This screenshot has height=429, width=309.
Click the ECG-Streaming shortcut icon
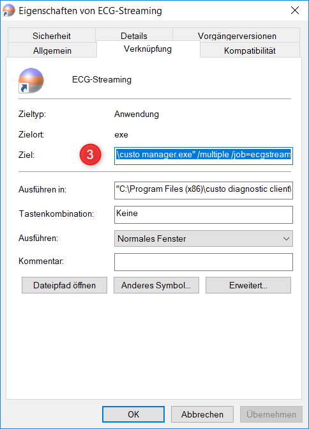pyautogui.click(x=31, y=81)
